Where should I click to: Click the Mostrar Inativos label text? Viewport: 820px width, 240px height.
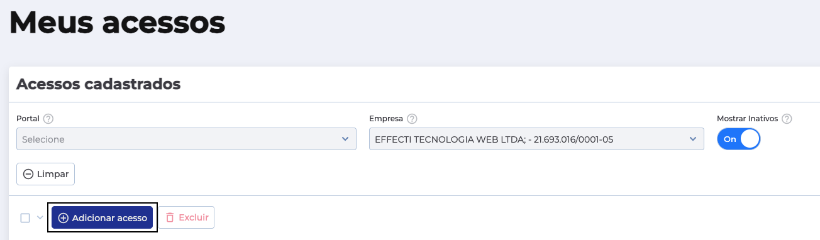click(x=747, y=119)
